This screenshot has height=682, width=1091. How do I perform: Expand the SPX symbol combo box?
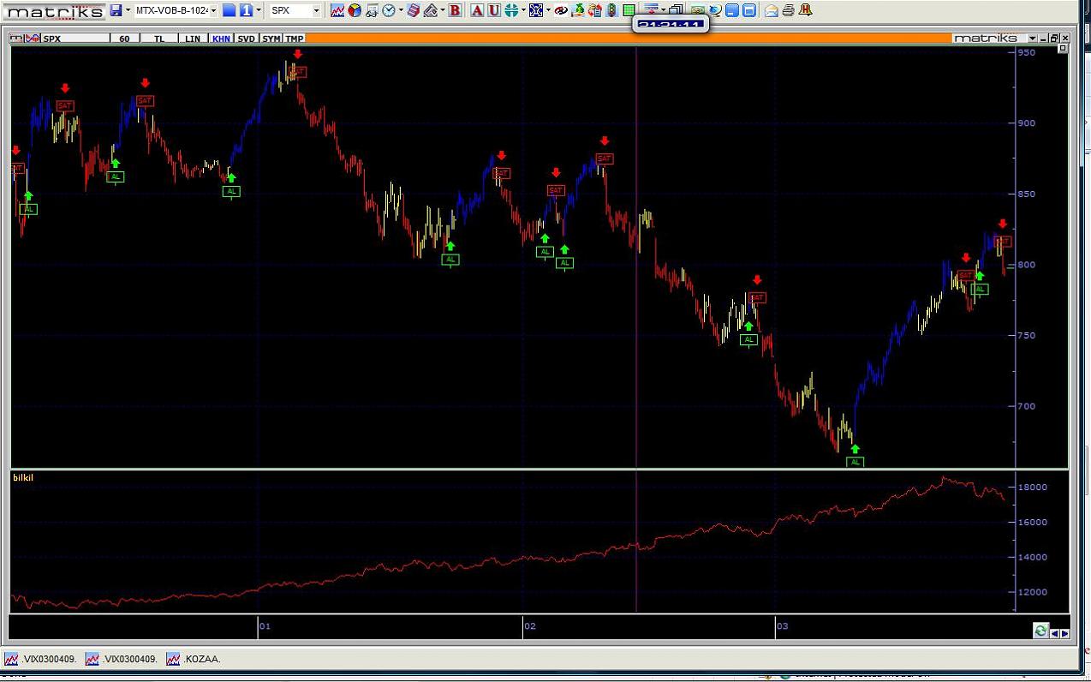coord(316,10)
